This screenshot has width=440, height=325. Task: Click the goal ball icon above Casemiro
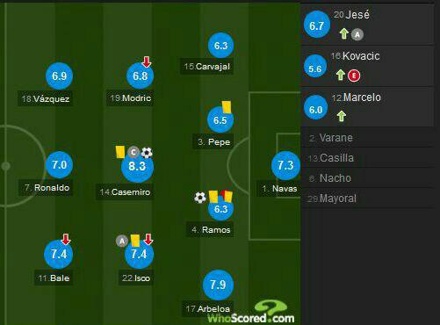coord(147,153)
